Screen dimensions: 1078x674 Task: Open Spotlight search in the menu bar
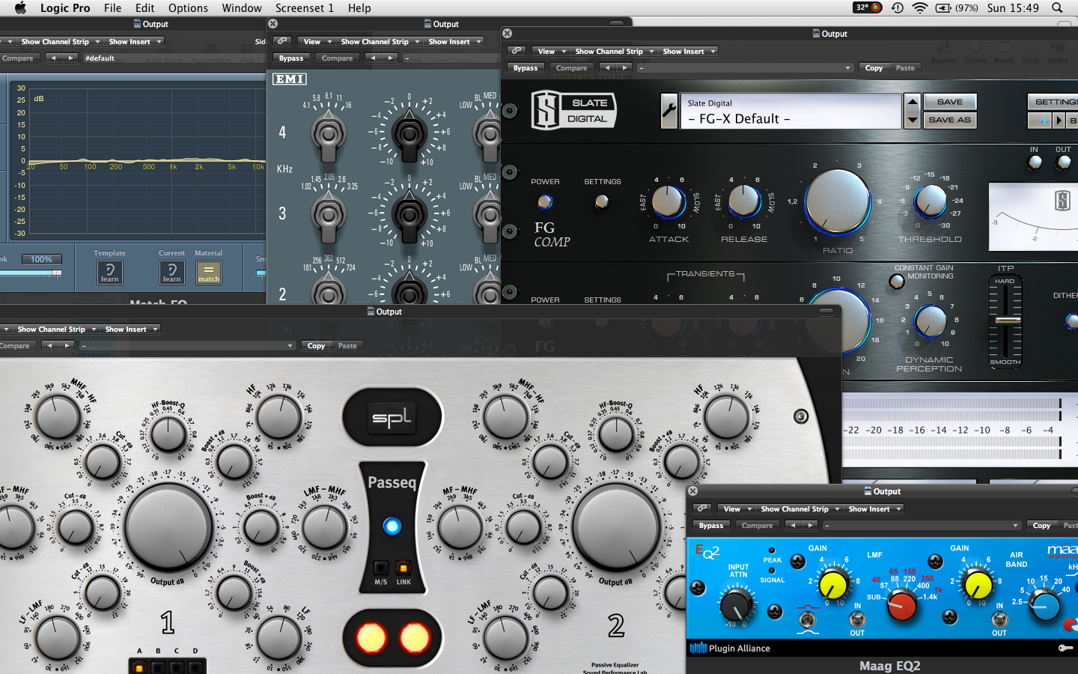(x=1057, y=7)
